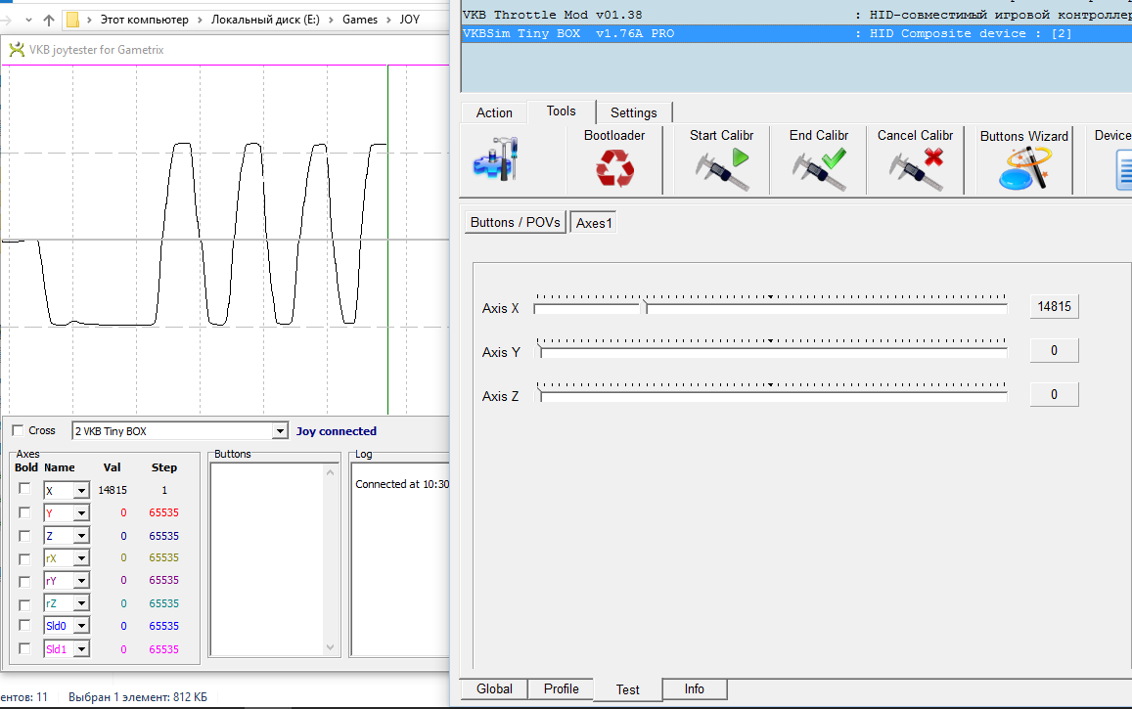Click the Axis Z slider bar
Image resolution: width=1132 pixels, height=709 pixels.
770,396
